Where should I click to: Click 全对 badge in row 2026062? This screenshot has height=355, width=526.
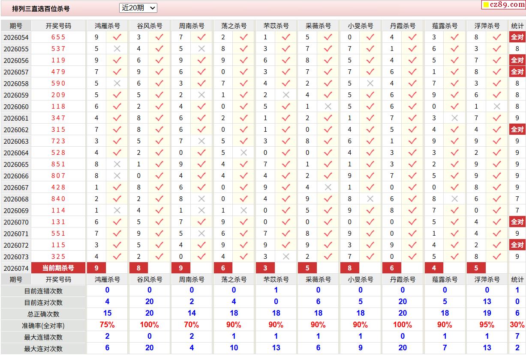[517, 130]
